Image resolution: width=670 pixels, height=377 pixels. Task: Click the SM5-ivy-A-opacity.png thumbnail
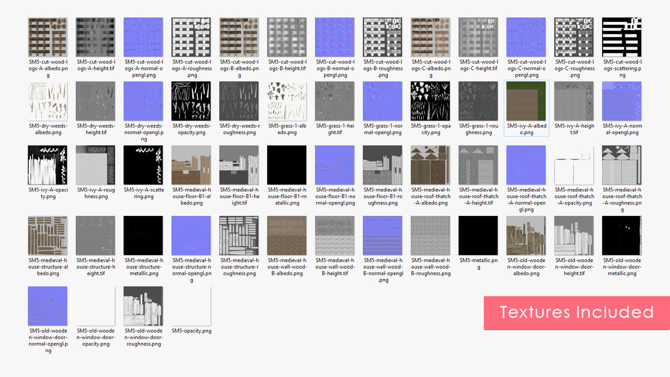tap(48, 165)
